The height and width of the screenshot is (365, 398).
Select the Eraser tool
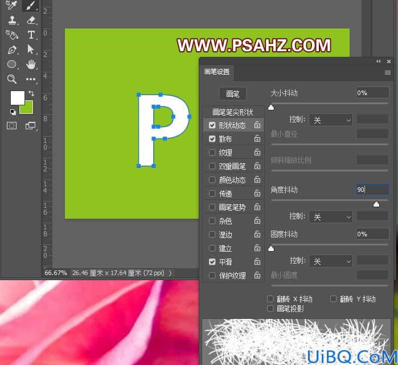(31, 20)
